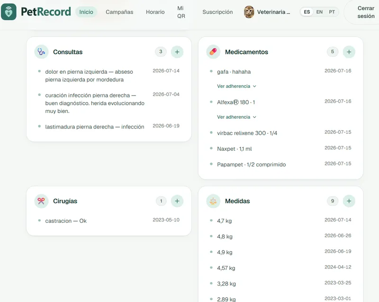Click the Medidas scale icon
This screenshot has height=302, width=379.
tap(213, 201)
